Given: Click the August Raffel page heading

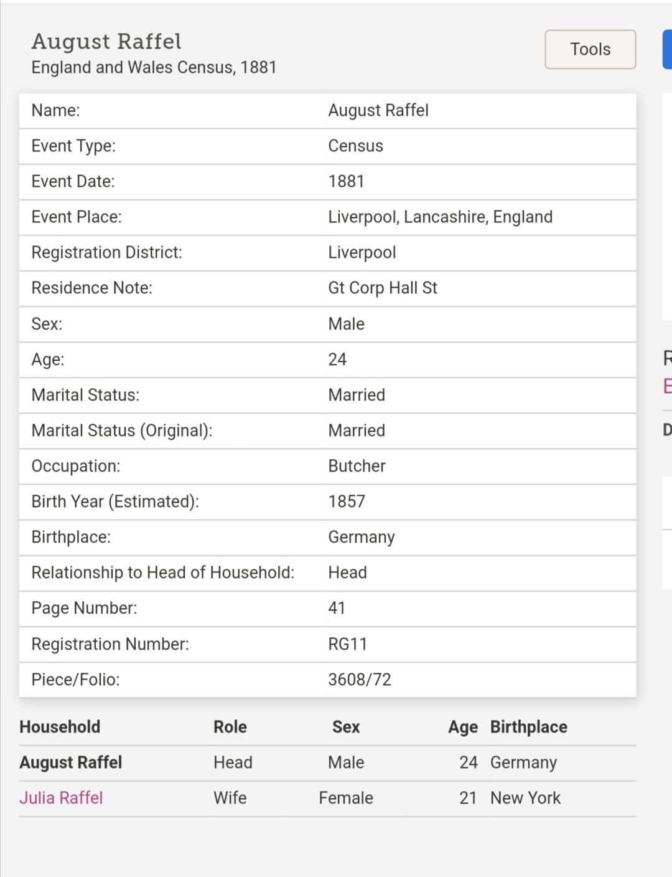Looking at the screenshot, I should (106, 42).
